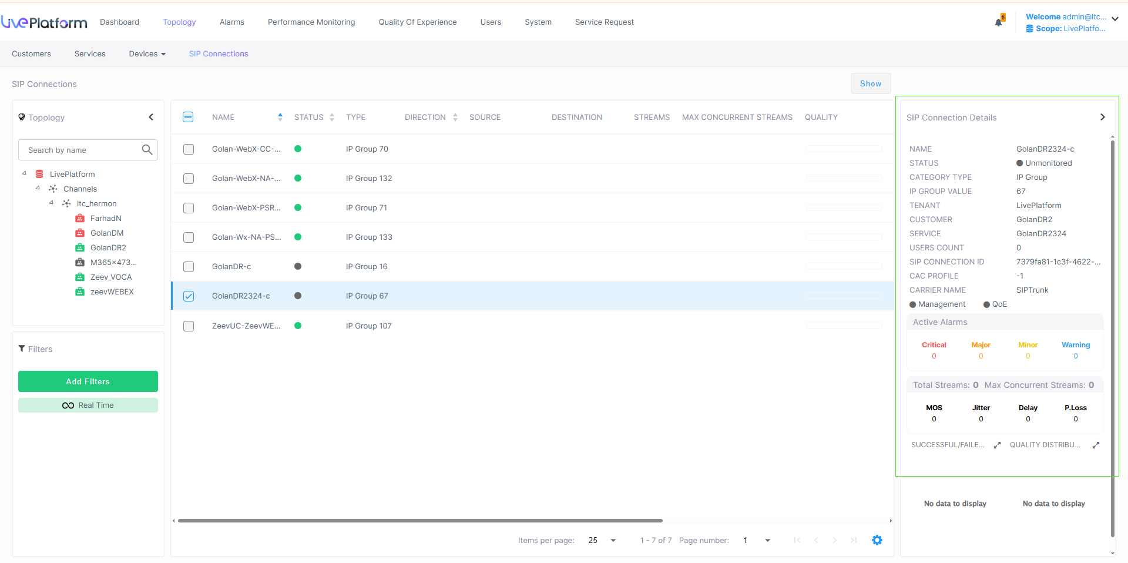
Task: Sort by Name column arrow
Action: tap(280, 118)
